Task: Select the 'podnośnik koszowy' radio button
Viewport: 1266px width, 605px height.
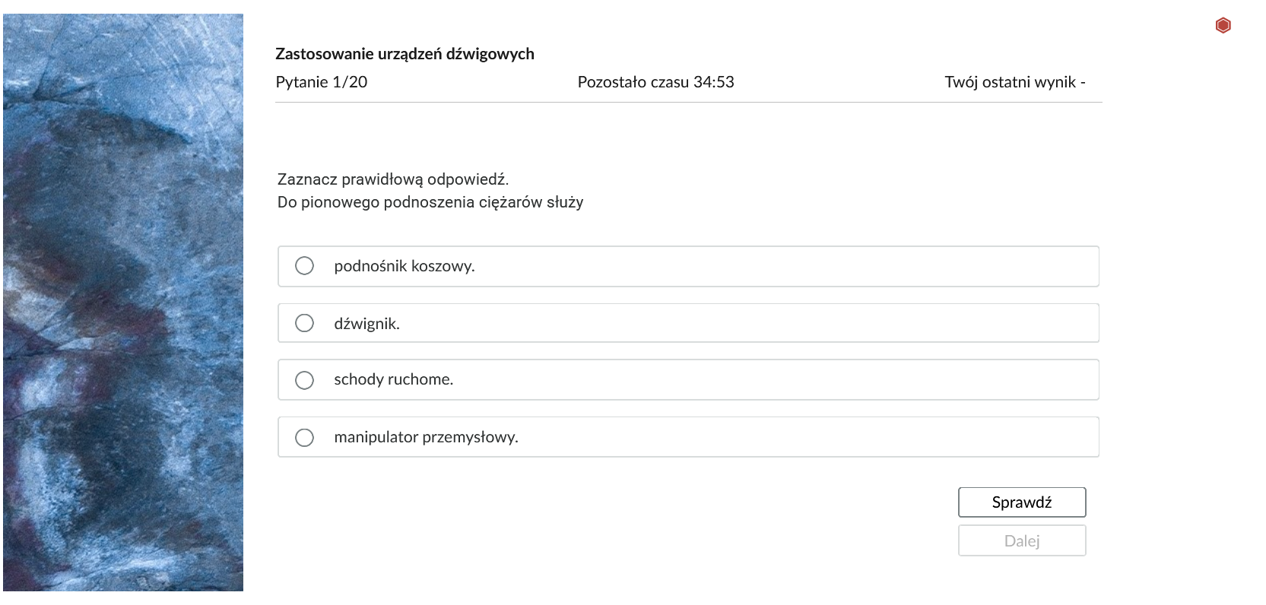Action: [x=304, y=266]
